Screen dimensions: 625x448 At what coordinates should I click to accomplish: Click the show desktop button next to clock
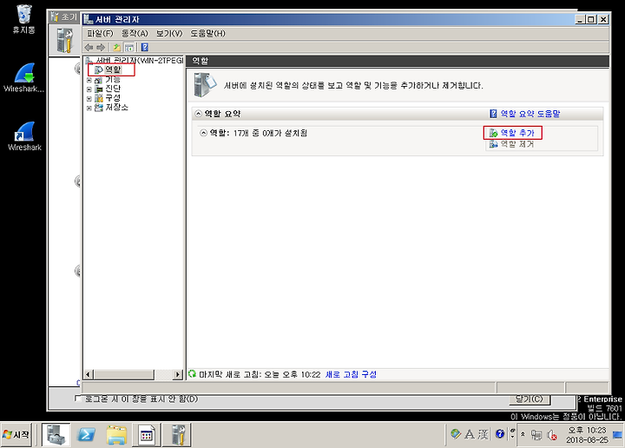[x=617, y=434]
